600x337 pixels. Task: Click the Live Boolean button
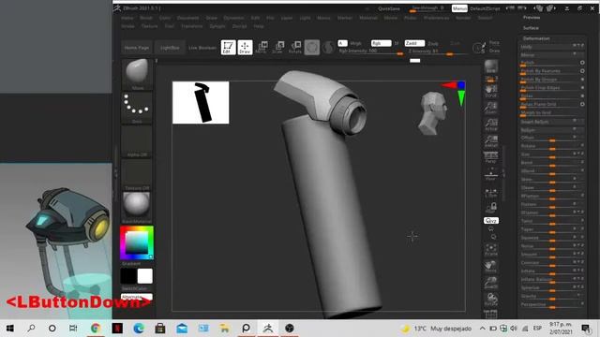coord(202,48)
